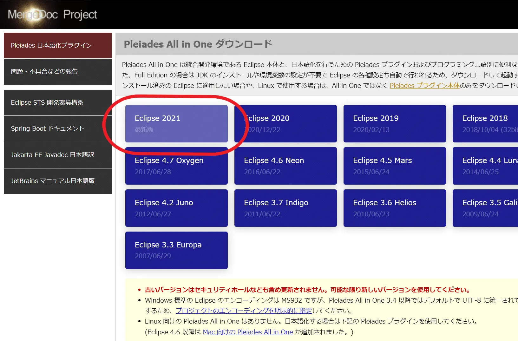518x341 pixels.
Task: Open Pleiades 日本語化プラグイン sidebar item
Action: coord(58,45)
